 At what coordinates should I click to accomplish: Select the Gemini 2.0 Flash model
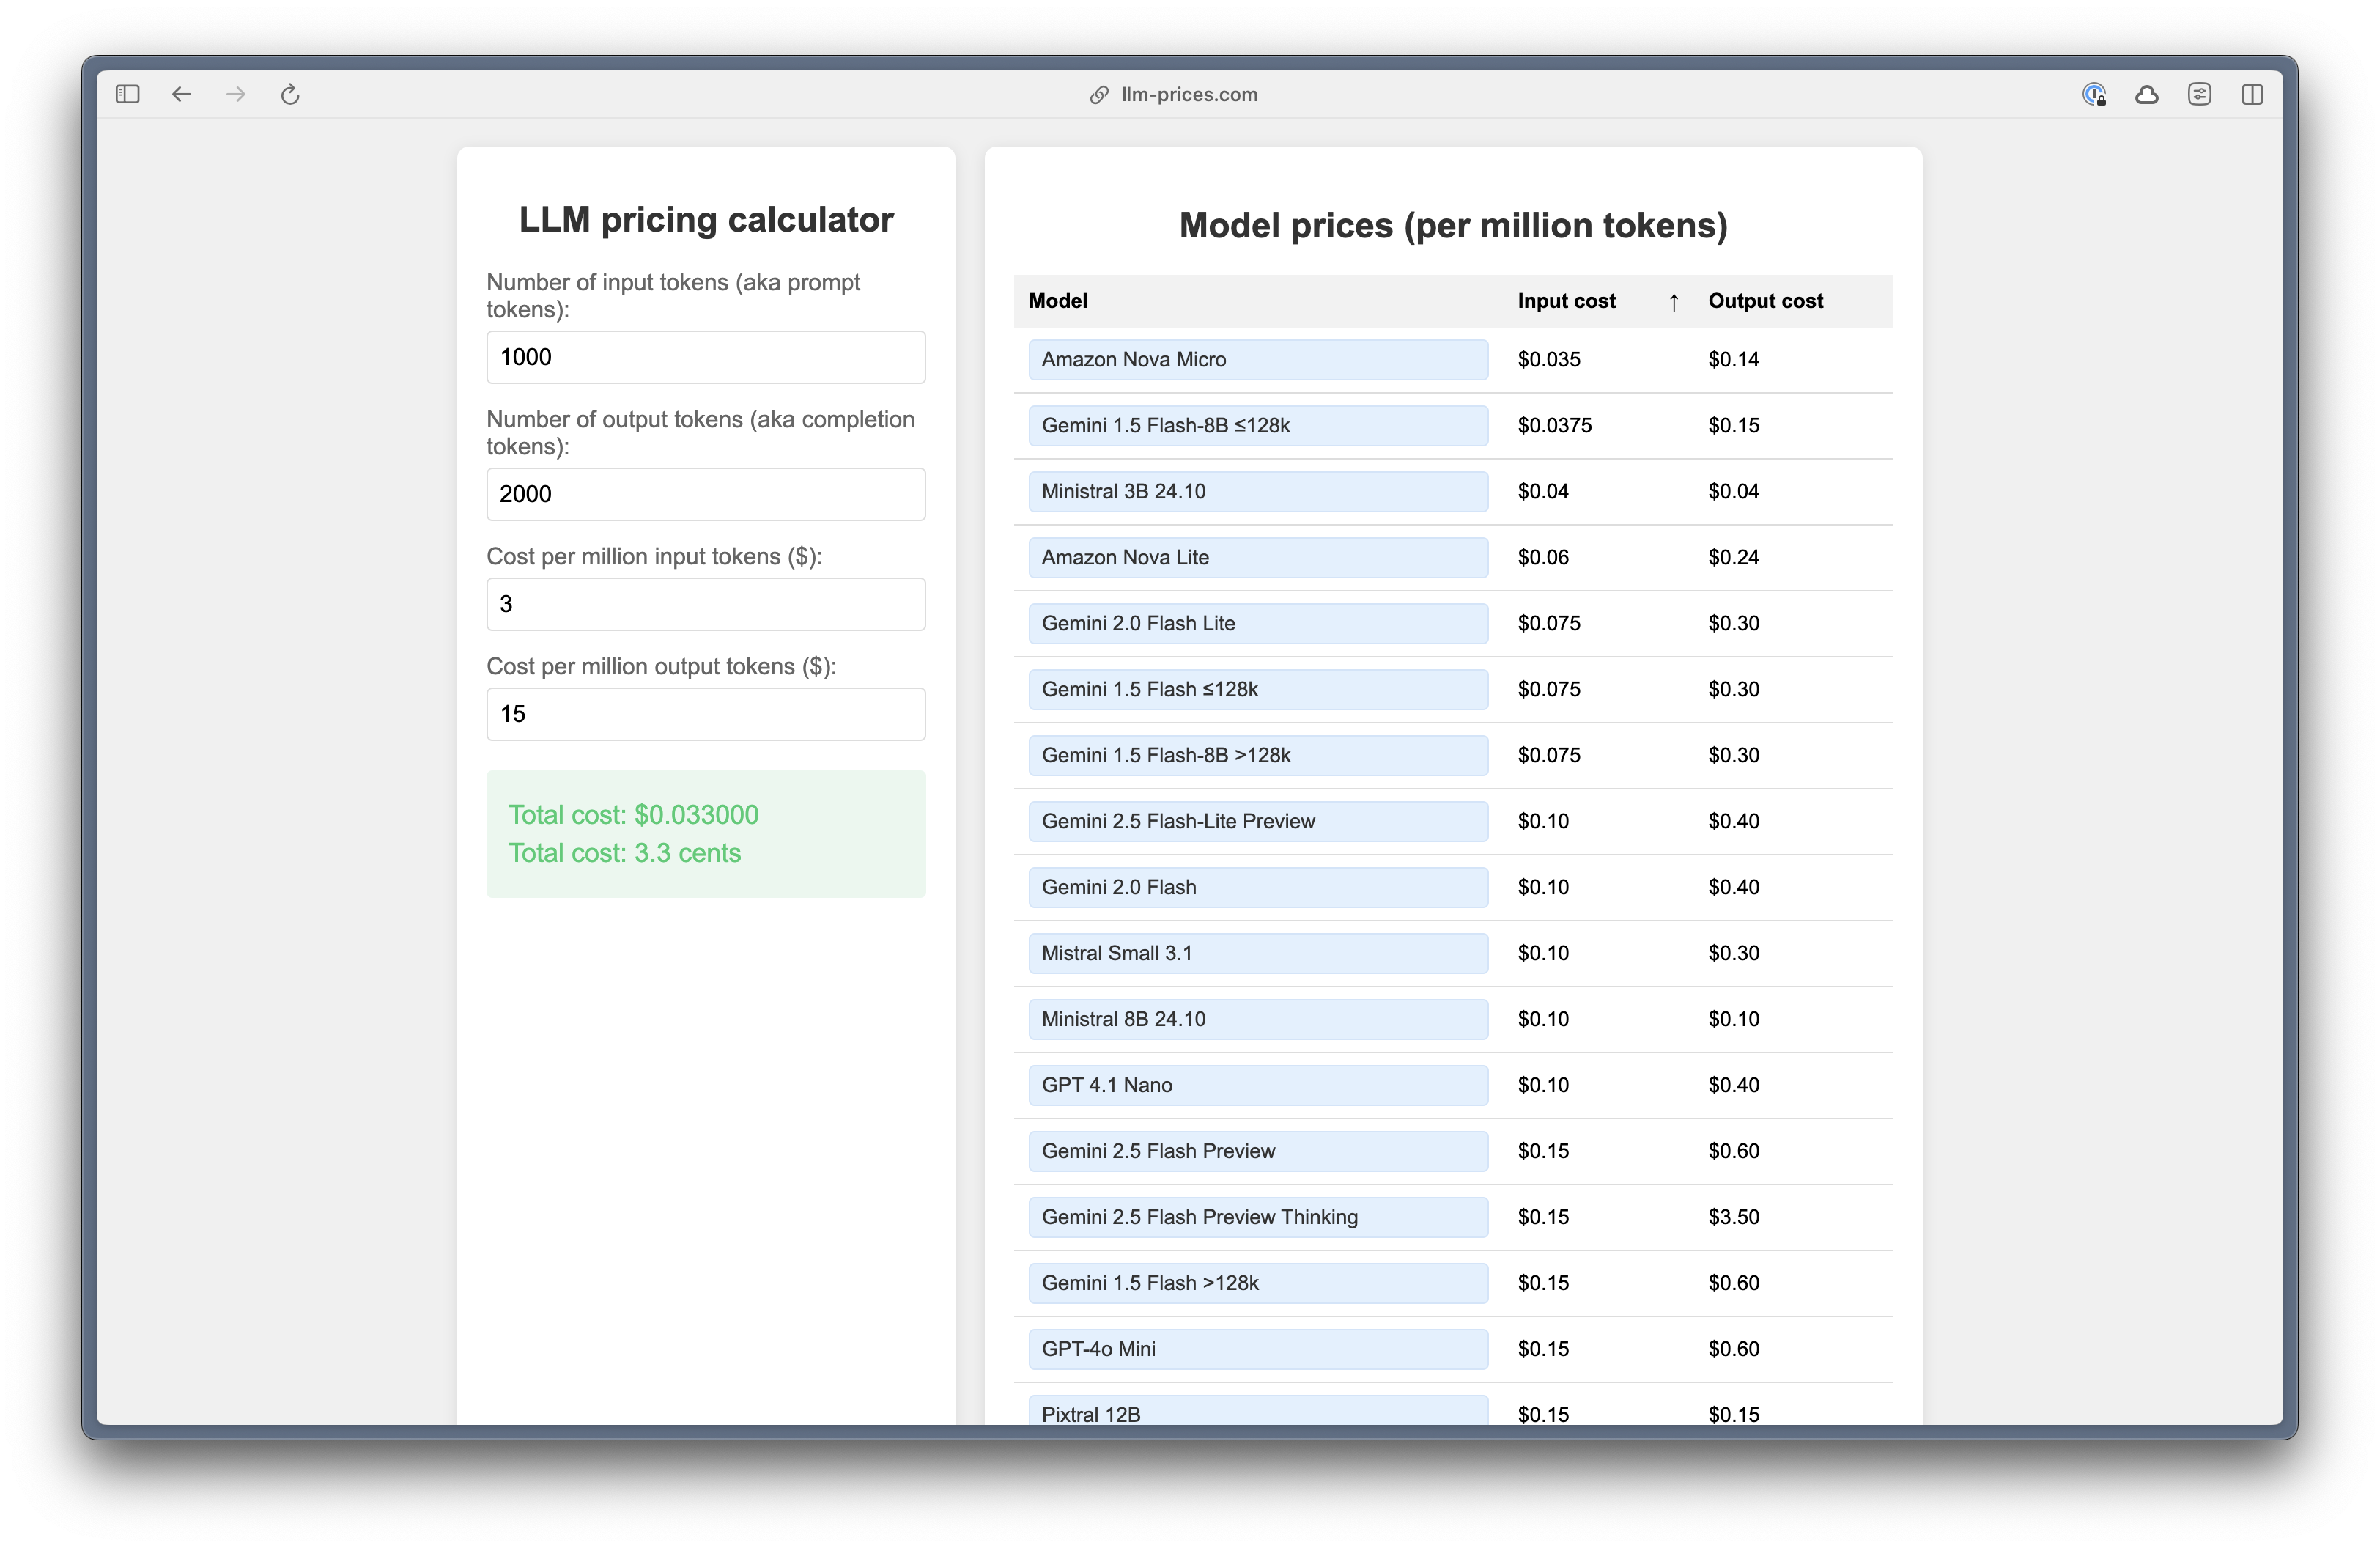(1258, 888)
